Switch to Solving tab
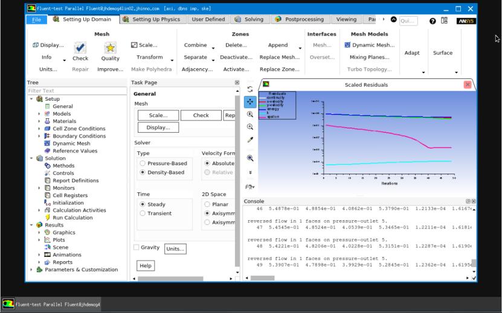The height and width of the screenshot is (313, 502). coord(249,19)
